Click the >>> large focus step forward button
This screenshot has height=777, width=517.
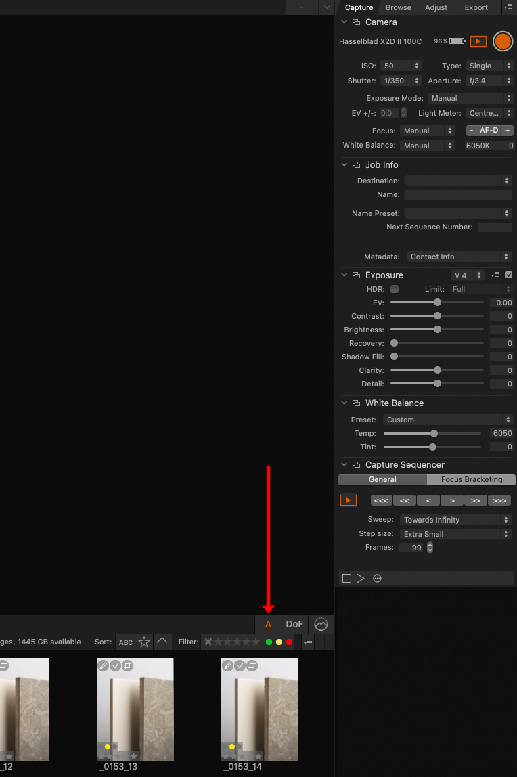tap(499, 500)
